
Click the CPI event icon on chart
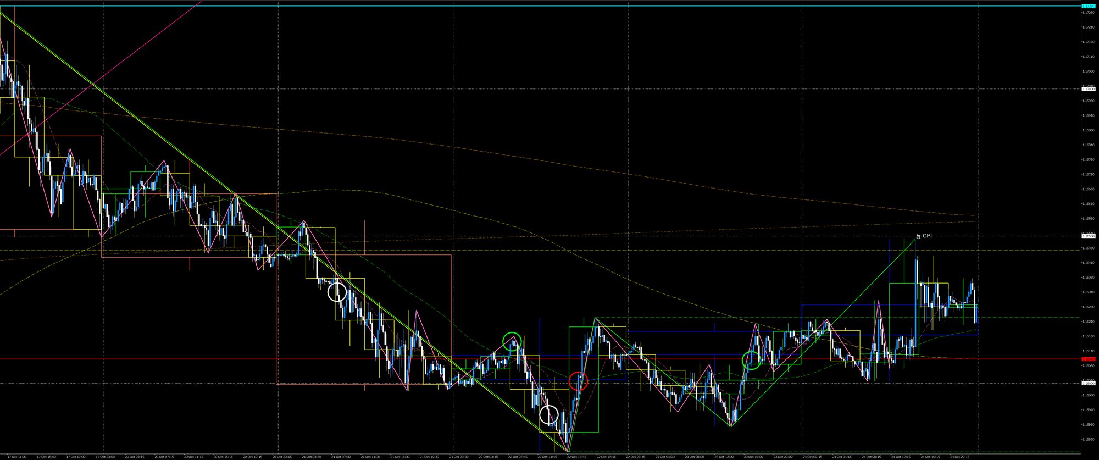click(x=918, y=237)
